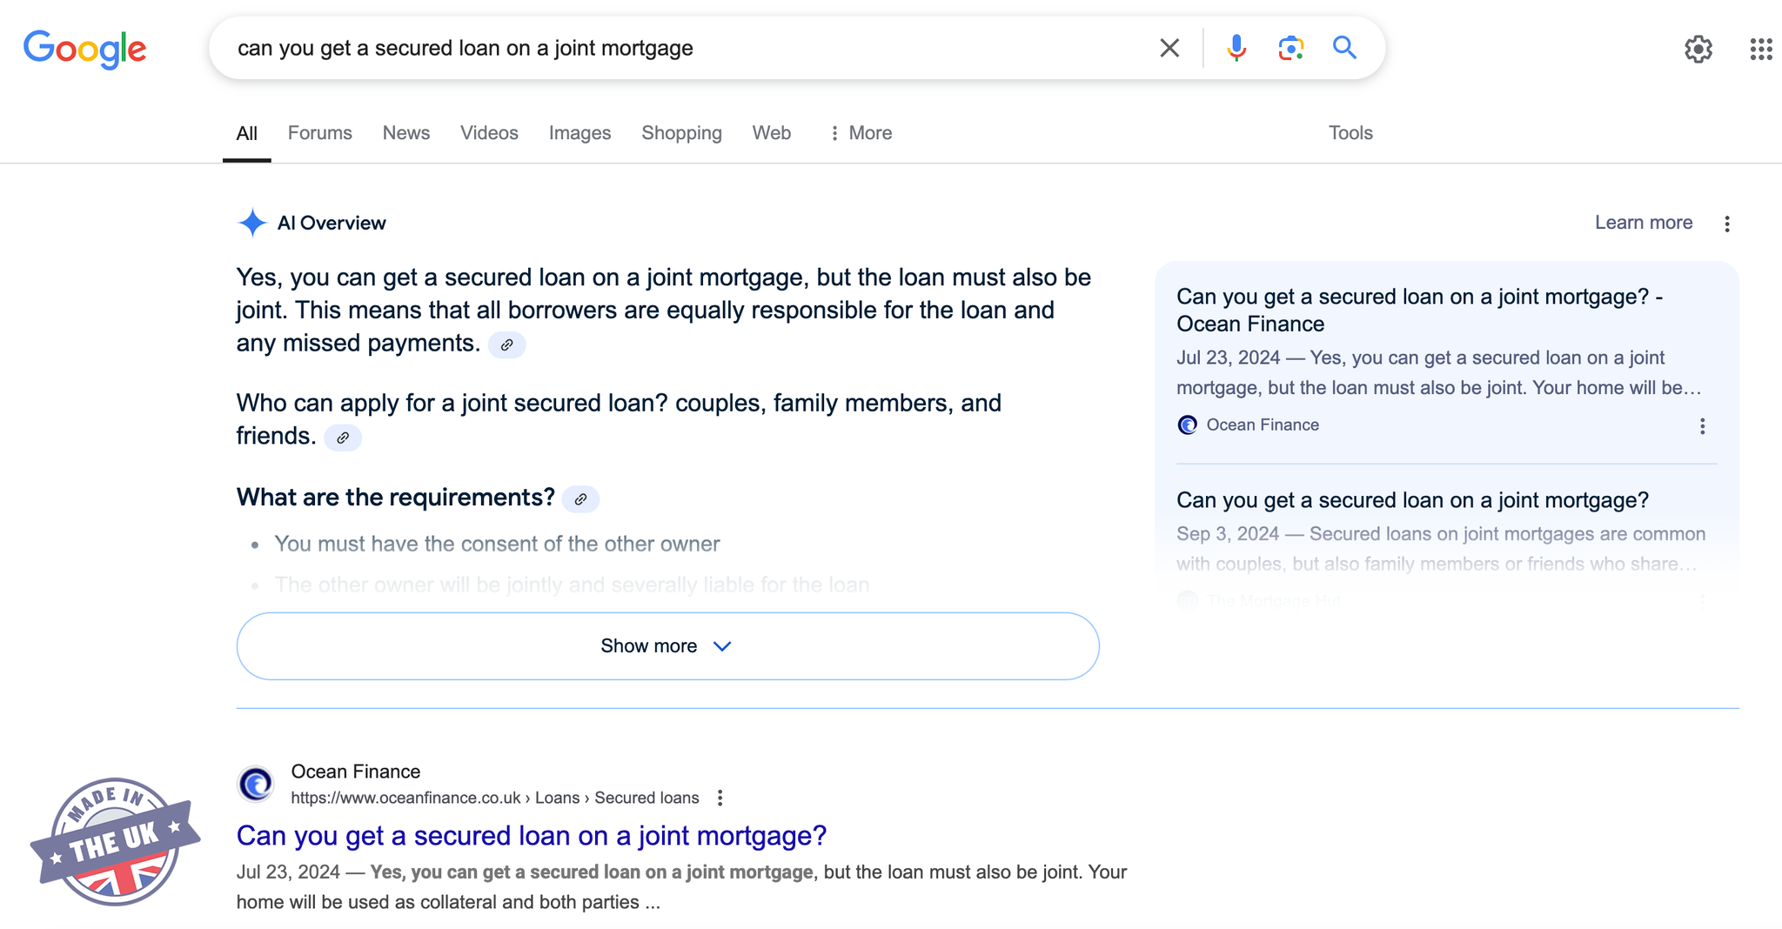Screen dimensions: 1782x929
Task: Switch to the Images tab
Action: pyautogui.click(x=579, y=133)
